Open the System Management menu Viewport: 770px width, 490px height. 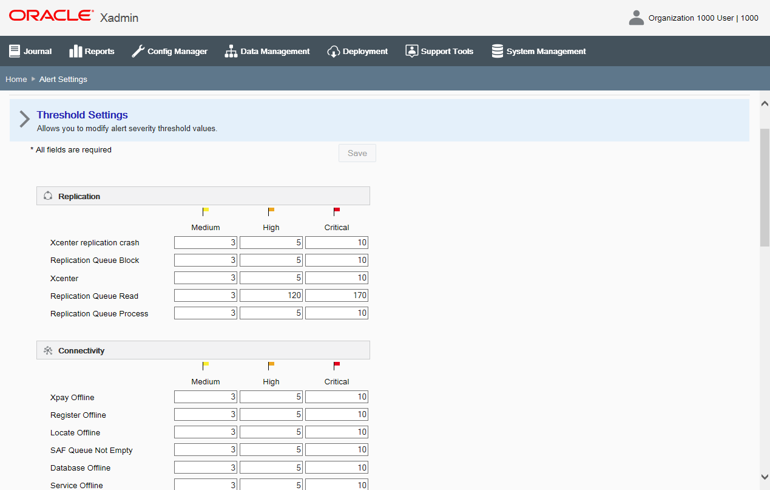coord(539,51)
